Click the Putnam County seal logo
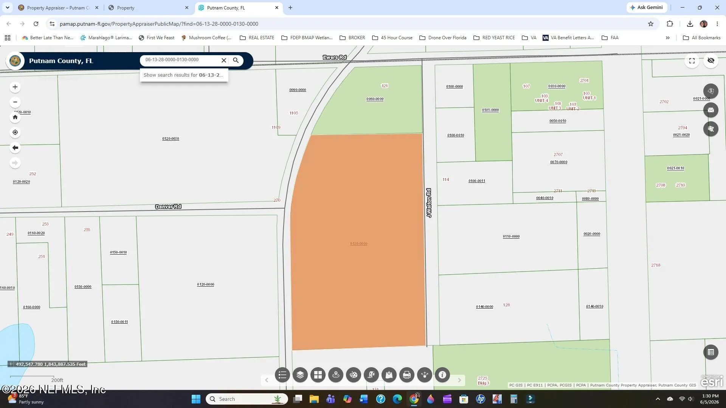 click(15, 61)
